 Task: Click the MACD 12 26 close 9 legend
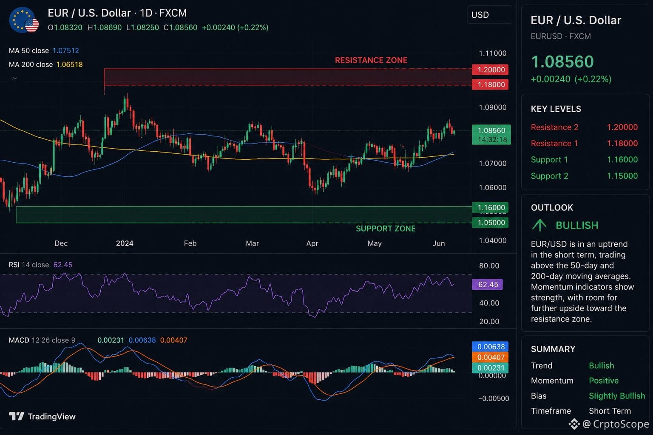tap(42, 340)
